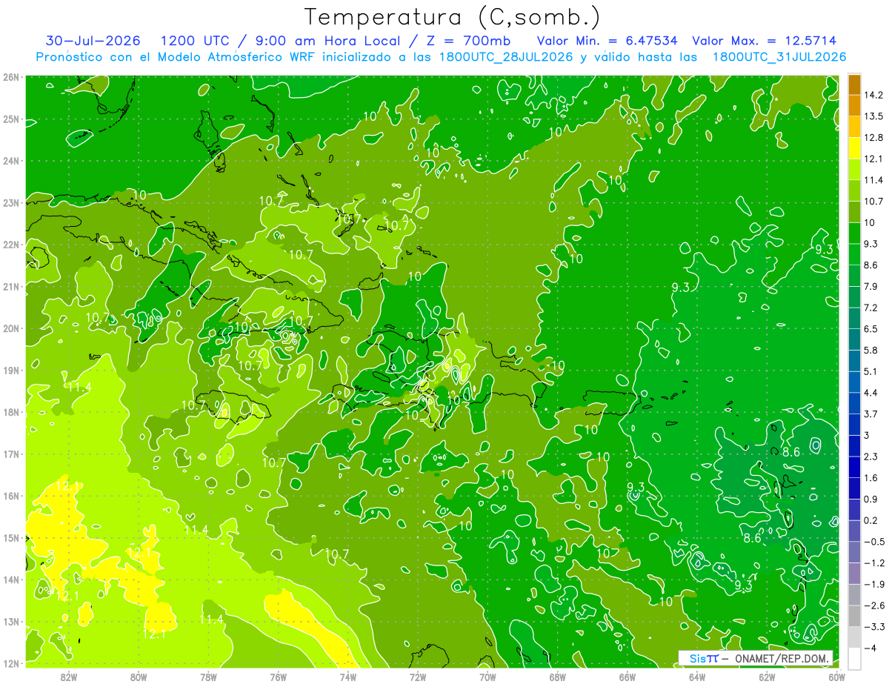Click the 12N latitude axis label
The image size is (889, 687).
pos(10,663)
